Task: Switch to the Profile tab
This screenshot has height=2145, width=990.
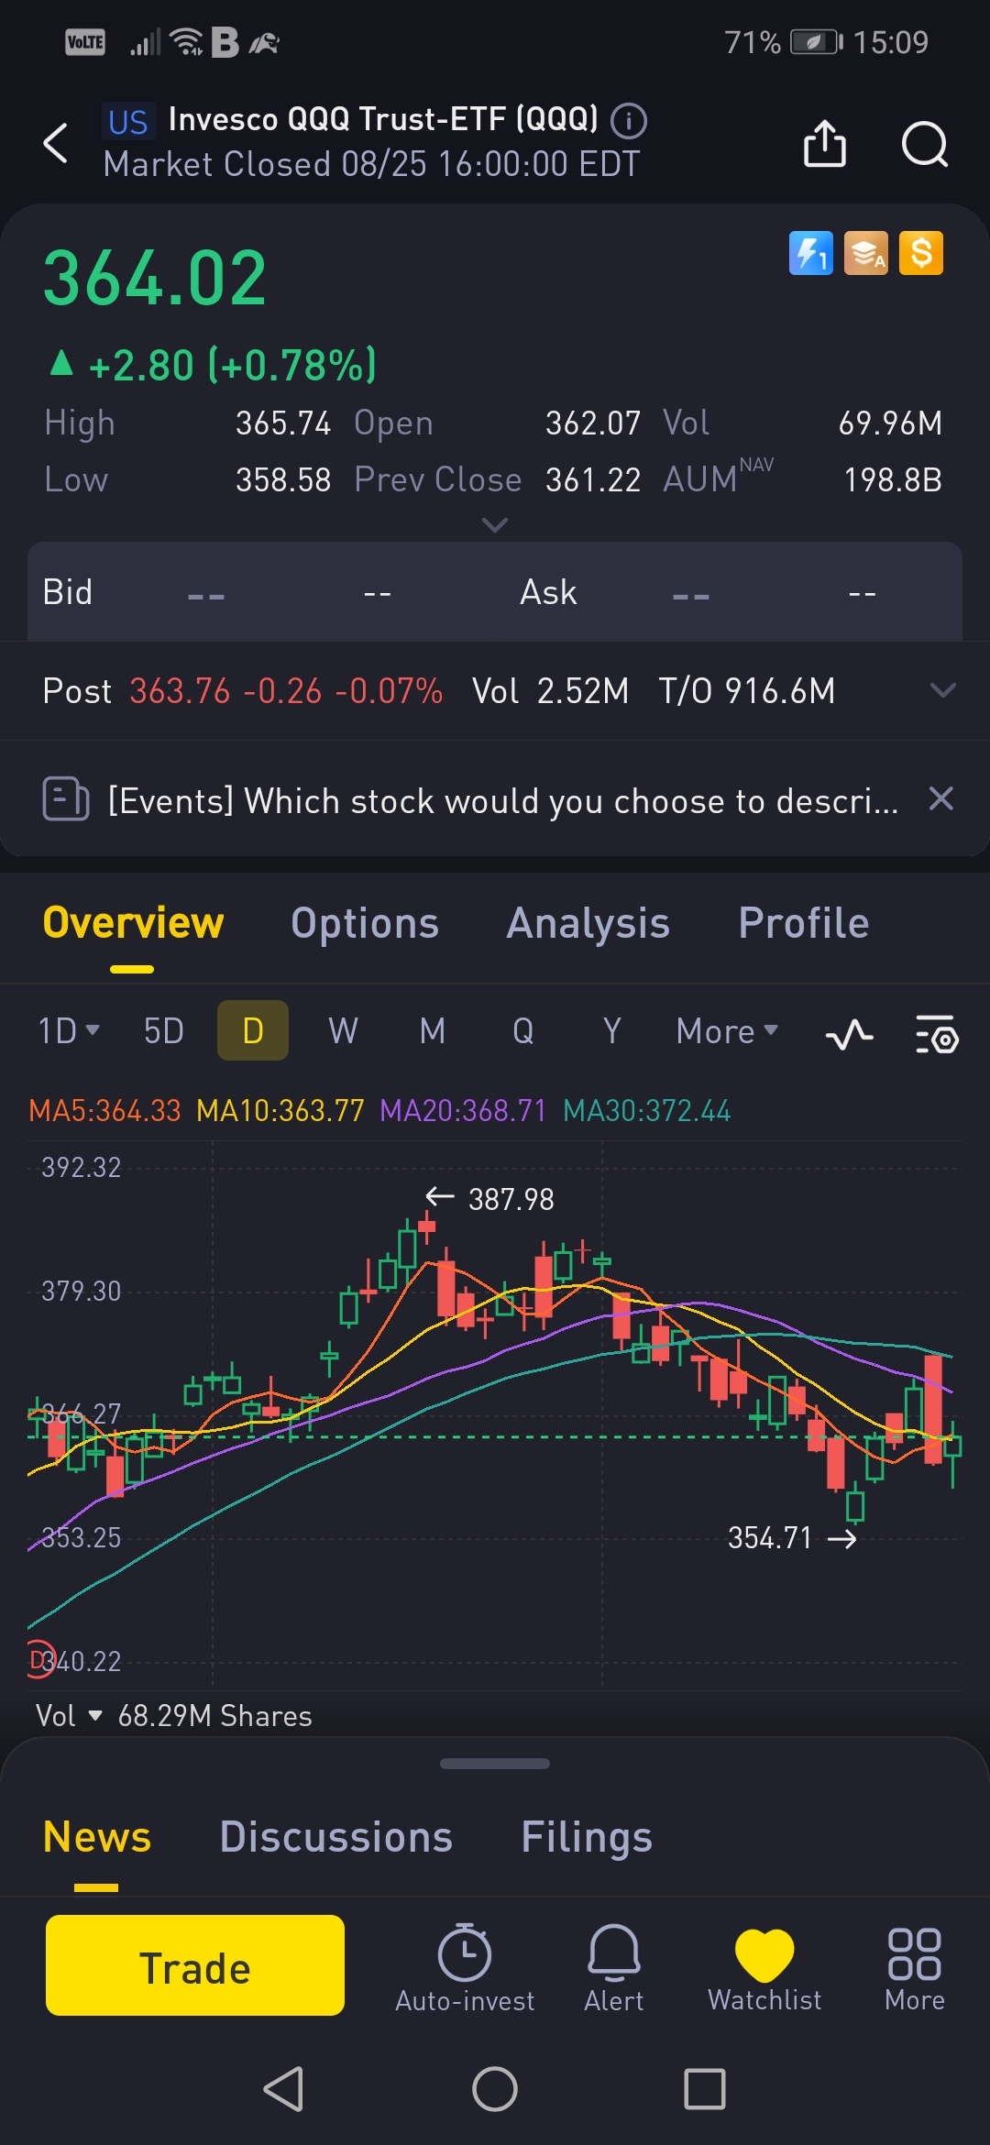Action: (x=803, y=922)
